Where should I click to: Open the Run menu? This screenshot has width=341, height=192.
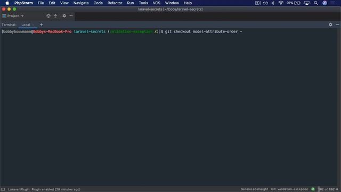click(x=130, y=3)
